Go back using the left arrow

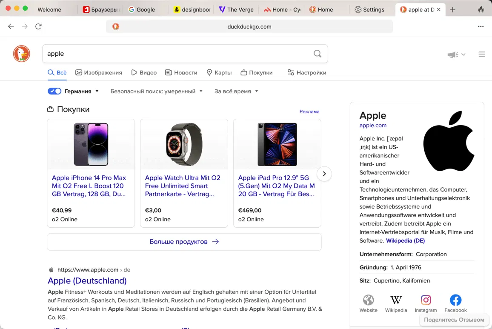click(x=11, y=26)
